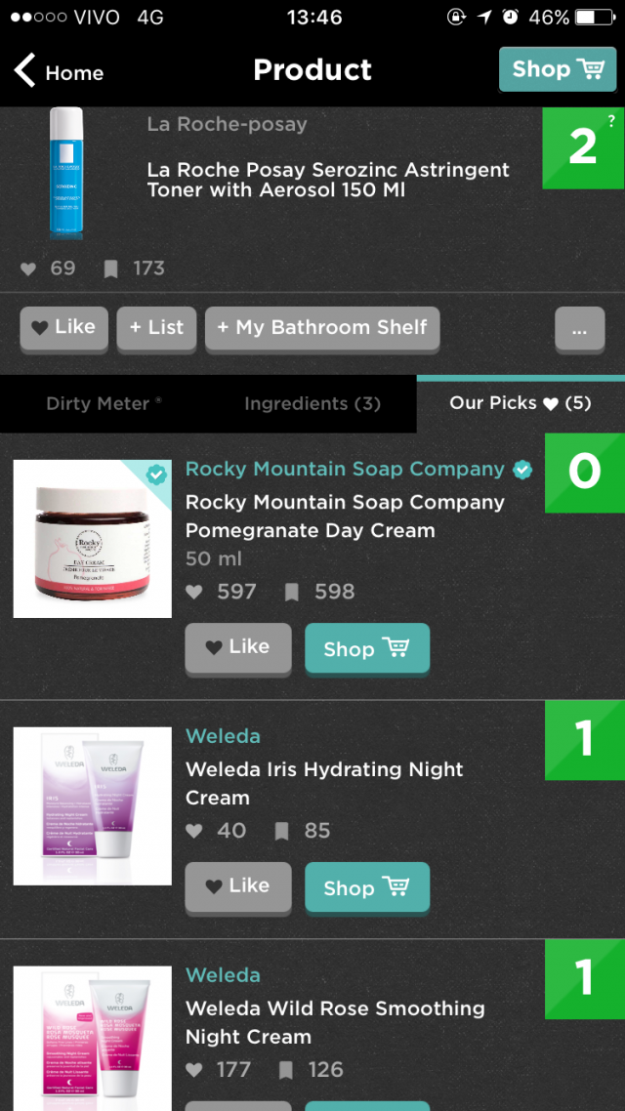Add the toner to a list
The image size is (625, 1111).
tap(156, 328)
